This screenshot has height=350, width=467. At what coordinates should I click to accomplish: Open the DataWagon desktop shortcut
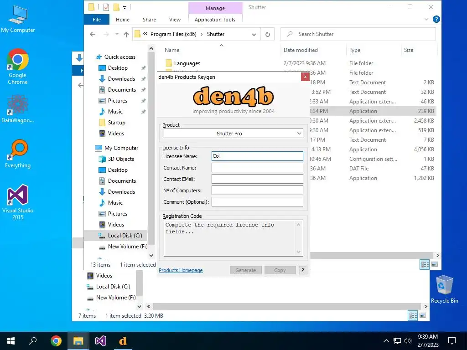(18, 109)
